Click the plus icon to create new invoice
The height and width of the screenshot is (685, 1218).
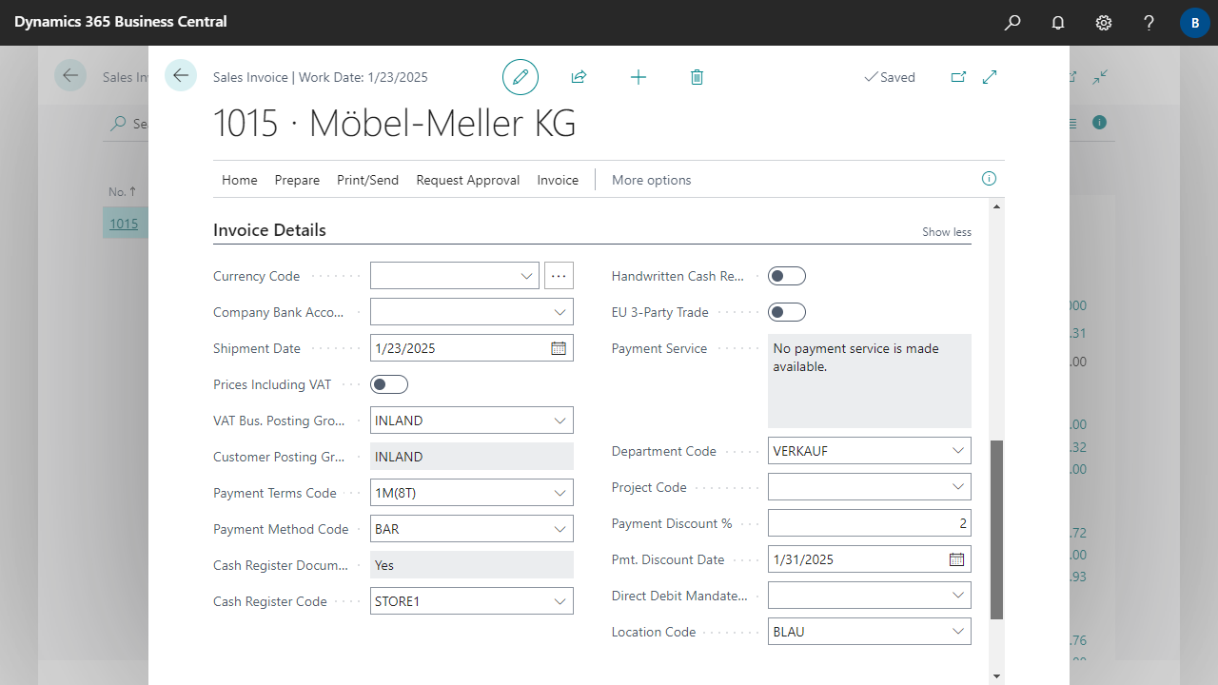pos(638,77)
